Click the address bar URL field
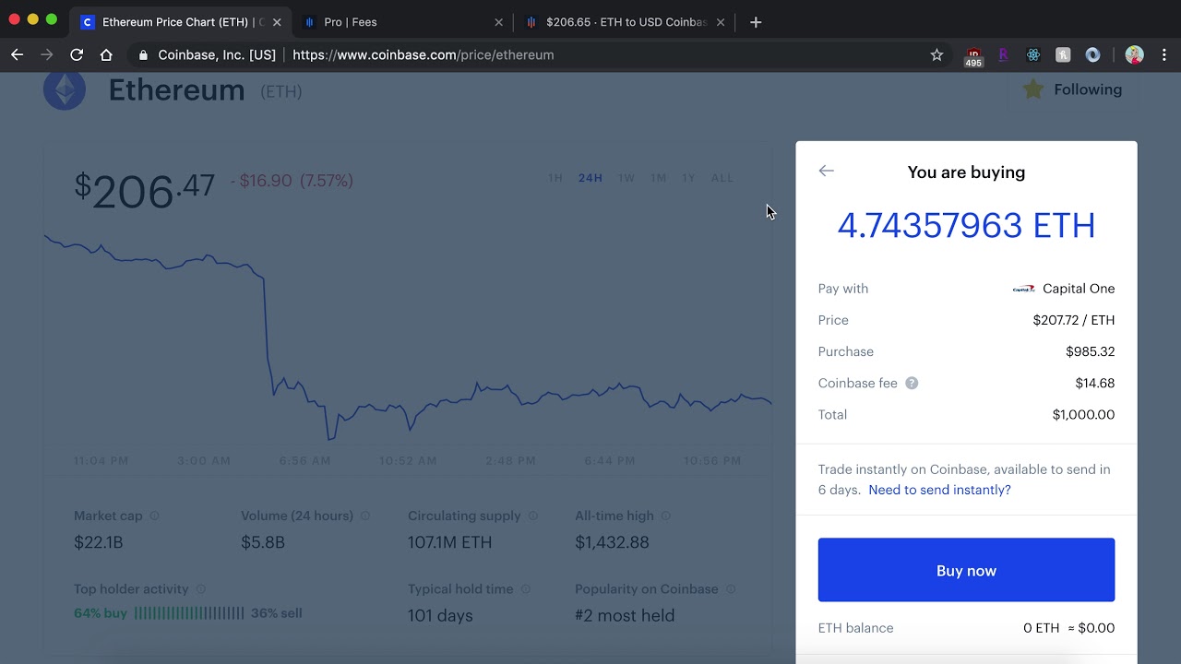 click(x=526, y=54)
